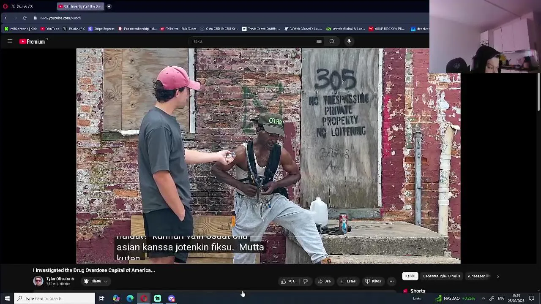Open the Windows Start menu
The image size is (541, 304).
7,299
